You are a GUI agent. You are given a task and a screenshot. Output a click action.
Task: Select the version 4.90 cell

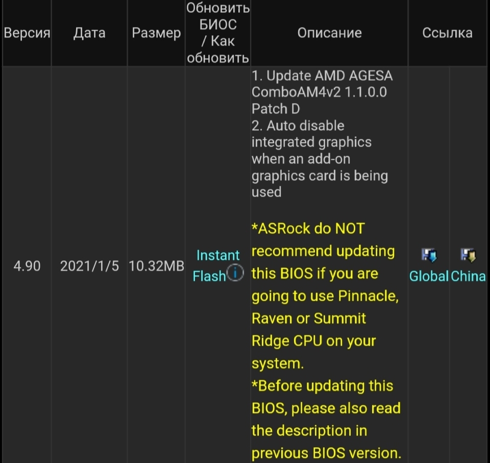pyautogui.click(x=27, y=266)
